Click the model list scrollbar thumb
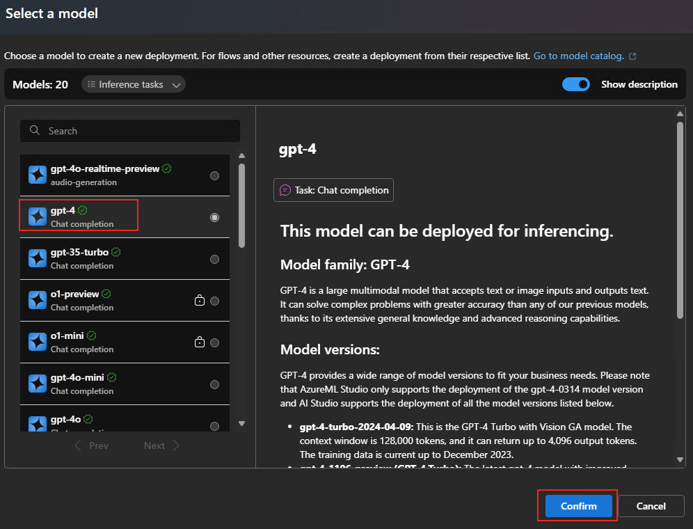Image resolution: width=693 pixels, height=529 pixels. tap(241, 205)
